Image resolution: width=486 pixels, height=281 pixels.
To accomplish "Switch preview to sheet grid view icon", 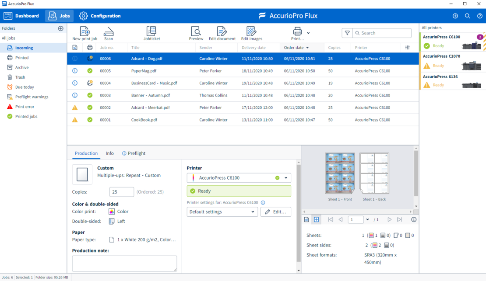I will (x=316, y=219).
